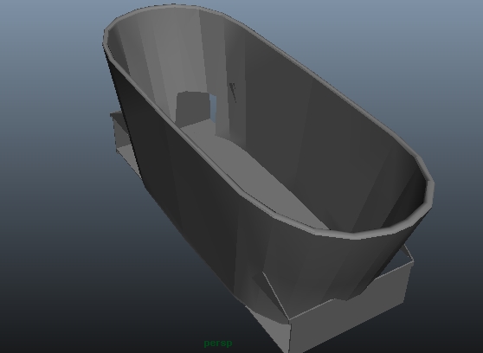Screen dimensions: 483x353
Task: Click the blue drain opening inside tub
Action: click(213, 107)
